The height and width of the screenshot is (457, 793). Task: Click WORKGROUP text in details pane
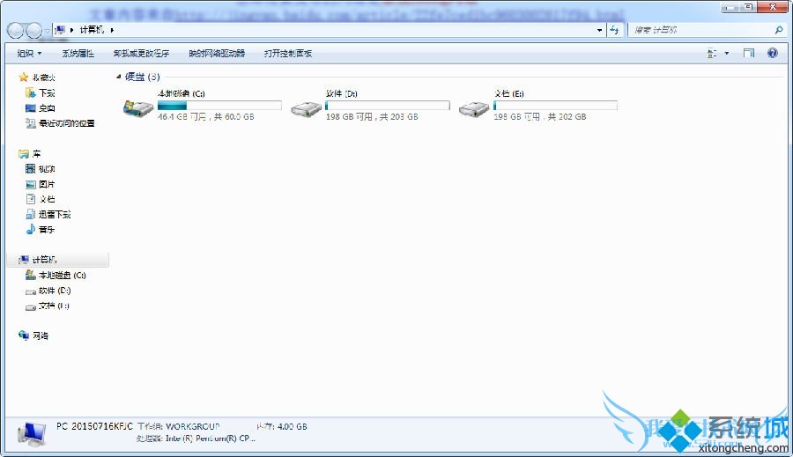click(193, 426)
